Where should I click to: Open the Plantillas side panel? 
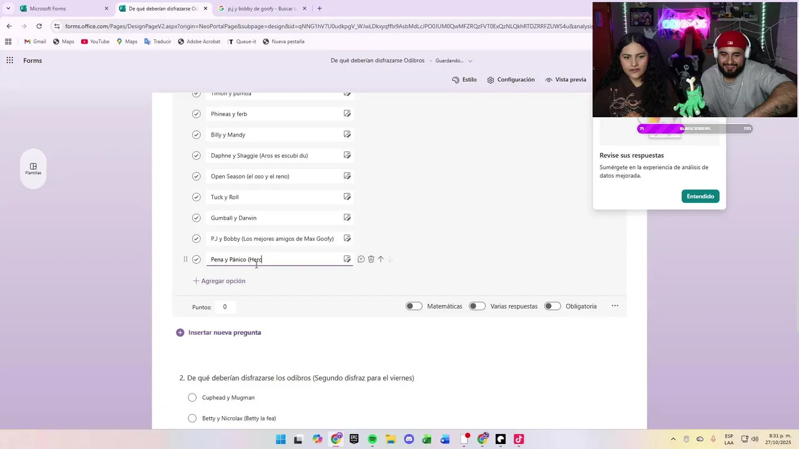(33, 169)
